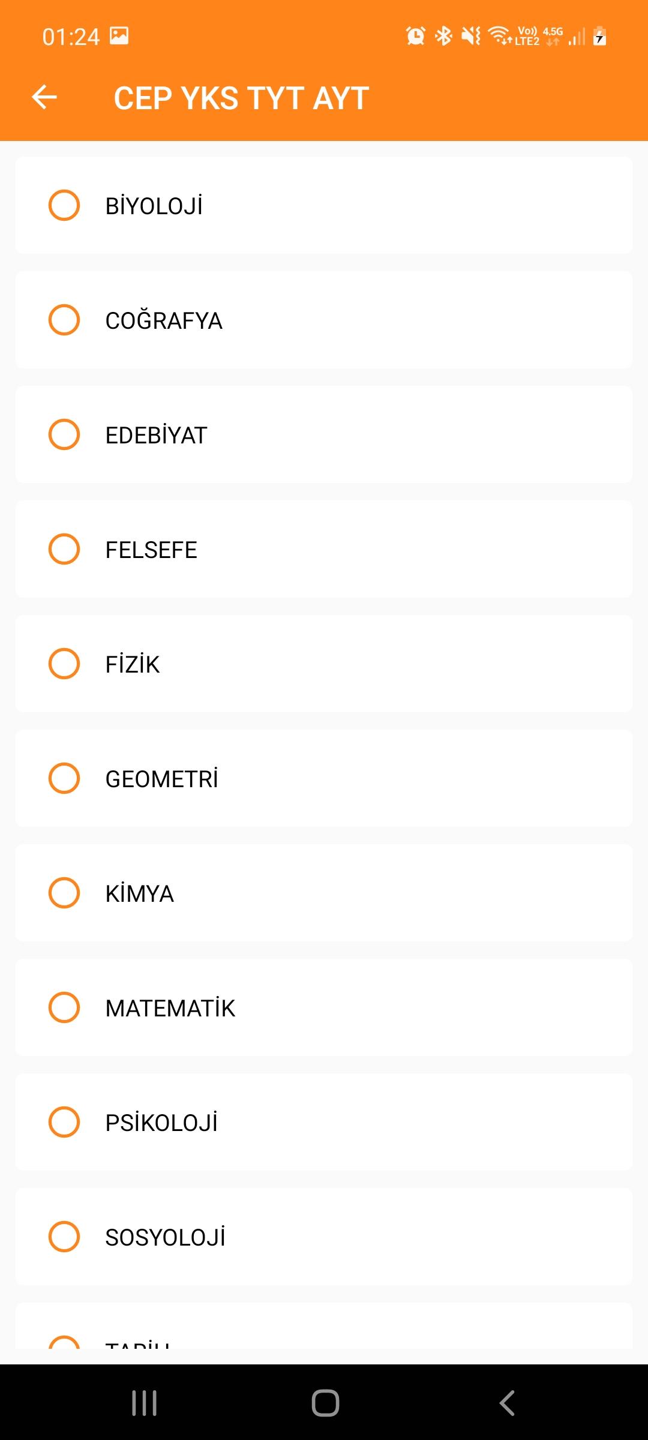
Task: Tap the battery indicator icon
Action: point(599,36)
